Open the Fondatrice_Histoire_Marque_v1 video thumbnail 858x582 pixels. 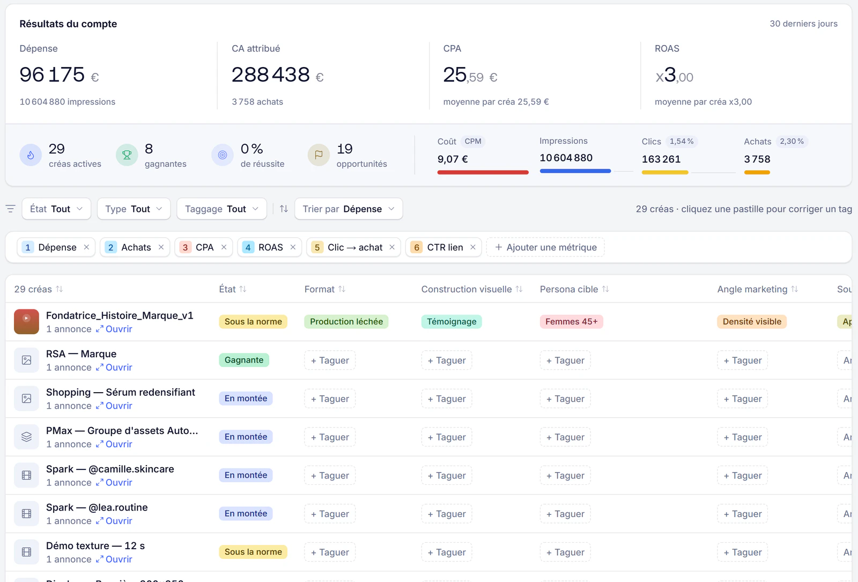[26, 321]
